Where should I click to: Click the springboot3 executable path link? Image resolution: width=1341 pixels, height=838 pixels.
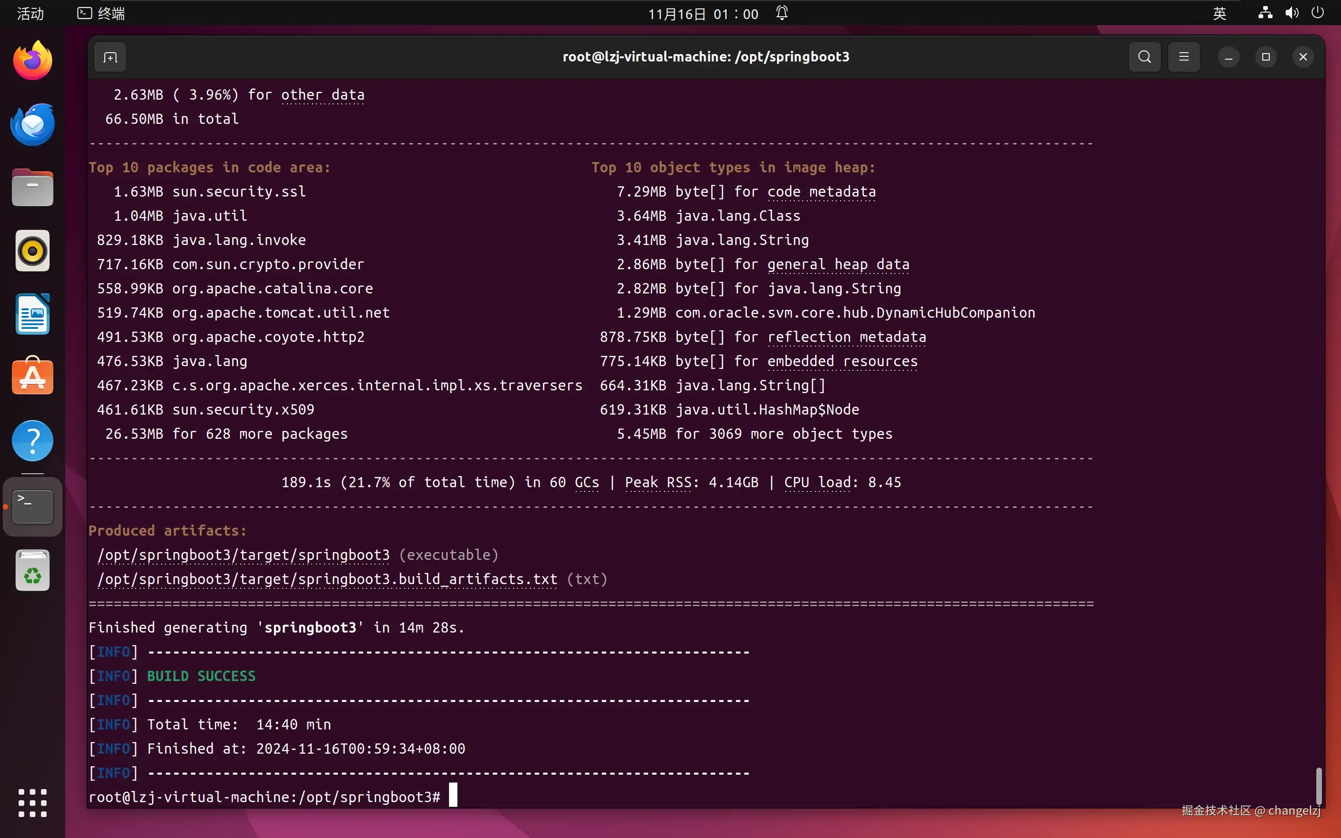(x=243, y=555)
